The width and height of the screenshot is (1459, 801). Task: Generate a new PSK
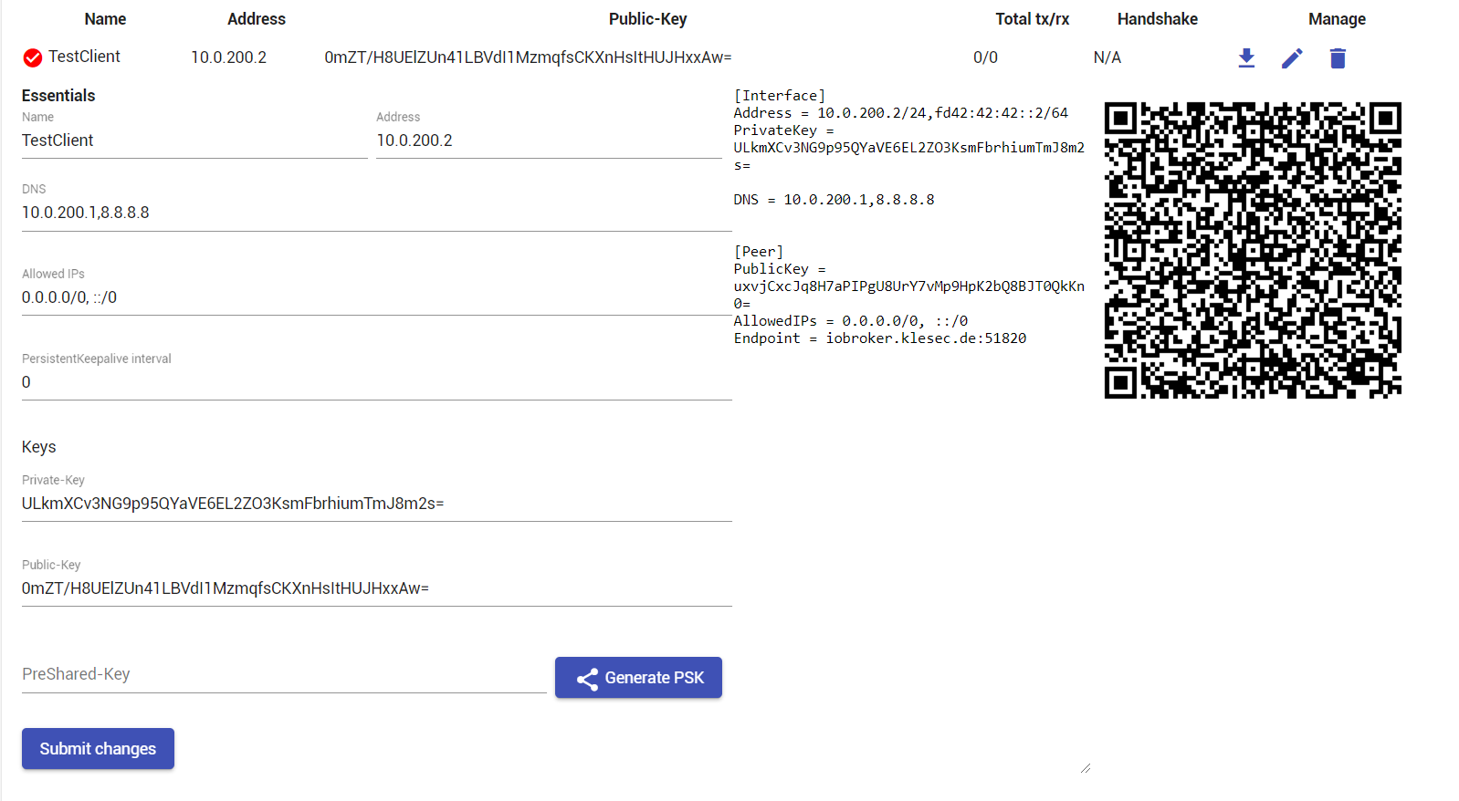[x=638, y=678]
